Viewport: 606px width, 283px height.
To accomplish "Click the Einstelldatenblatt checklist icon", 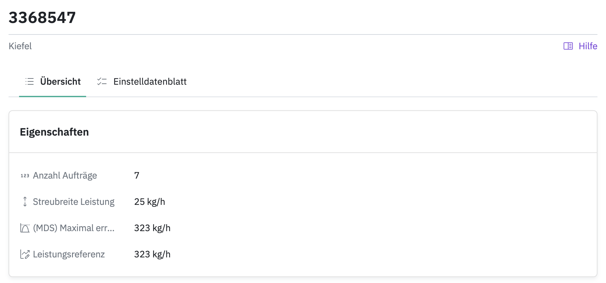I will [x=102, y=81].
